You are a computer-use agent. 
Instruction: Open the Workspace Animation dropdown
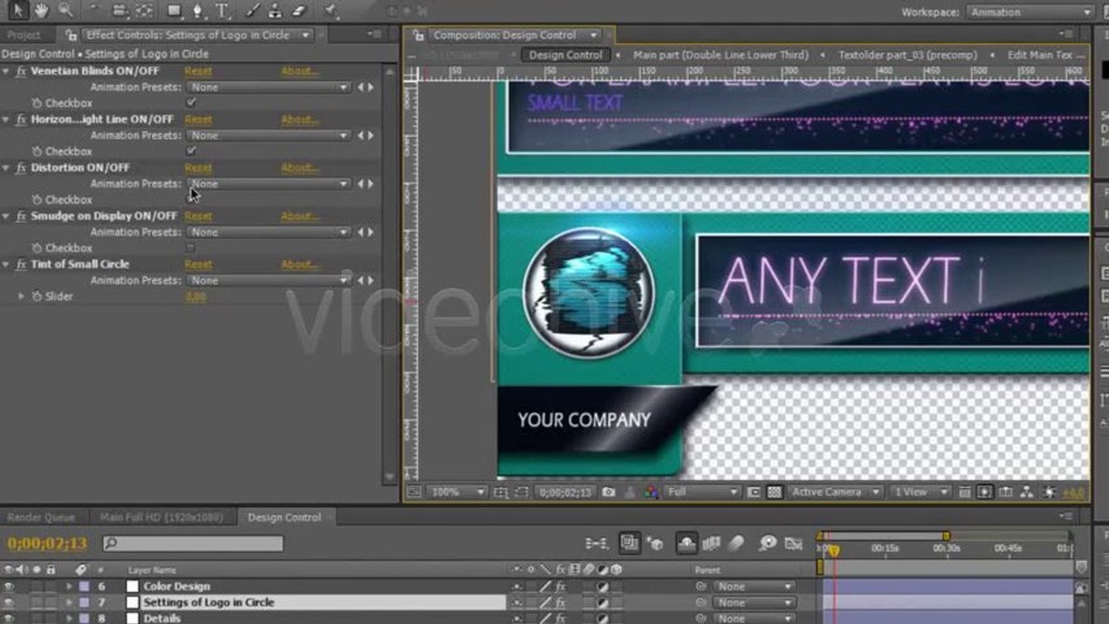pyautogui.click(x=1030, y=12)
